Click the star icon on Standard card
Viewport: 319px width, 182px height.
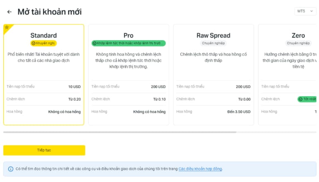click(7, 27)
